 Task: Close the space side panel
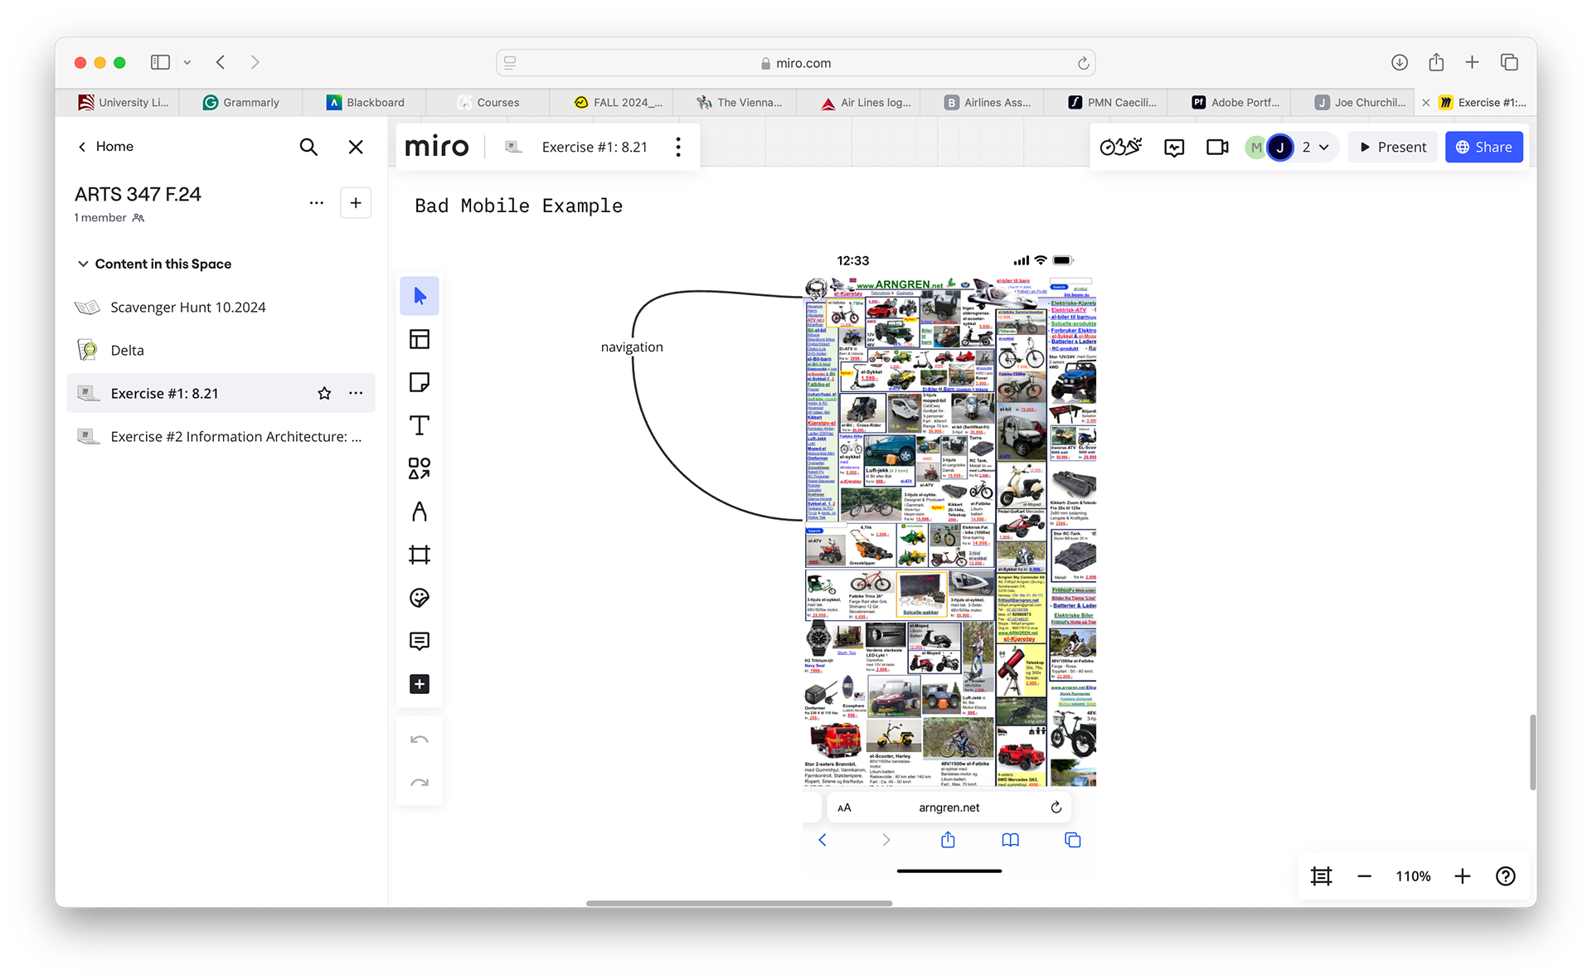click(356, 147)
